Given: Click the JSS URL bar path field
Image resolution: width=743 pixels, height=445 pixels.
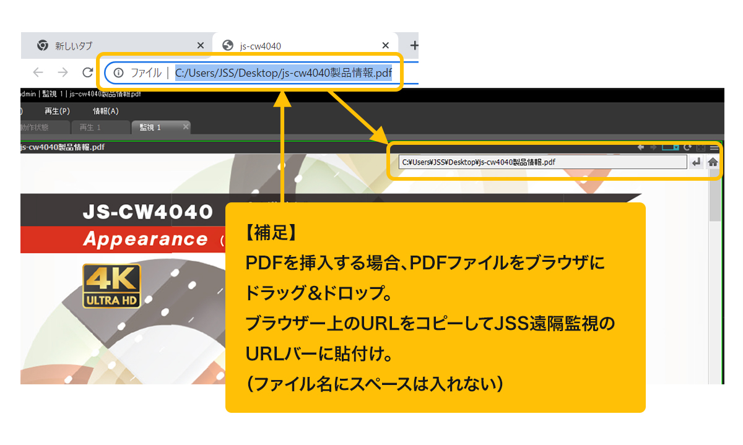Looking at the screenshot, I should pos(542,162).
